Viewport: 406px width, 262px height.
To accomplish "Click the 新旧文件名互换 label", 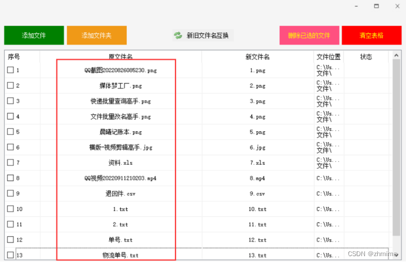I will click(x=207, y=36).
